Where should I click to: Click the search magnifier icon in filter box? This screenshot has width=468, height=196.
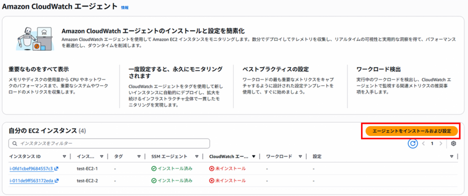15,143
